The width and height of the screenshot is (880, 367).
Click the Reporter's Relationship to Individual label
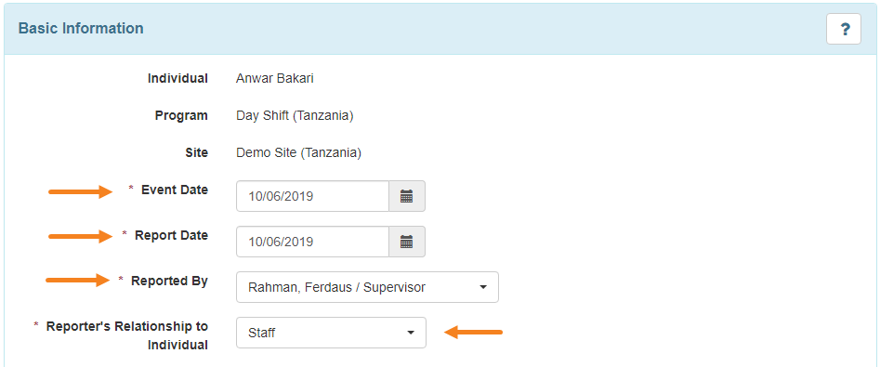[x=126, y=335]
